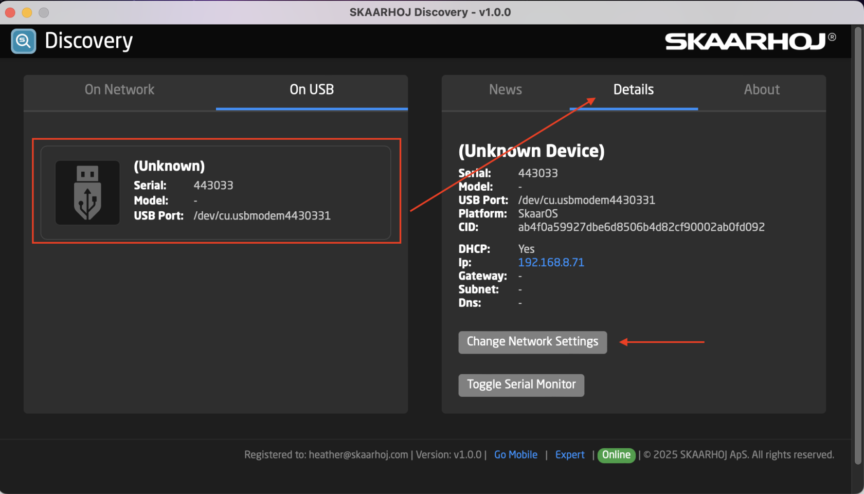Click the red close window button
This screenshot has width=864, height=494.
point(10,12)
